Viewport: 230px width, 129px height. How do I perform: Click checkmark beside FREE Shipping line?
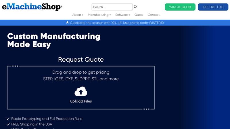8,124
